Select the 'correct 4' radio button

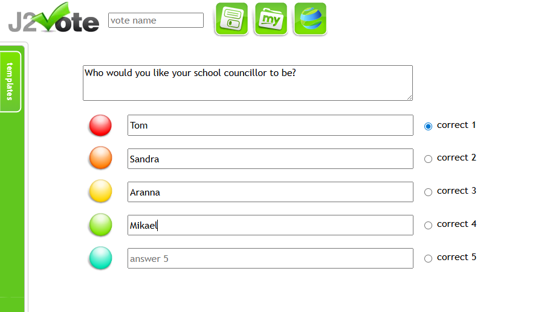(429, 225)
